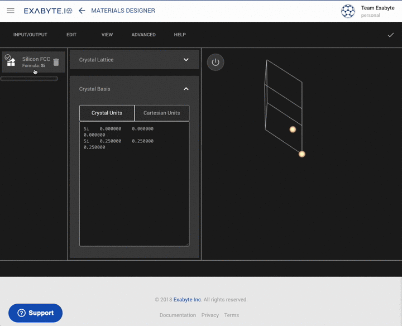The image size is (402, 326).
Task: Toggle the 3D viewer power button
Action: coord(216,62)
